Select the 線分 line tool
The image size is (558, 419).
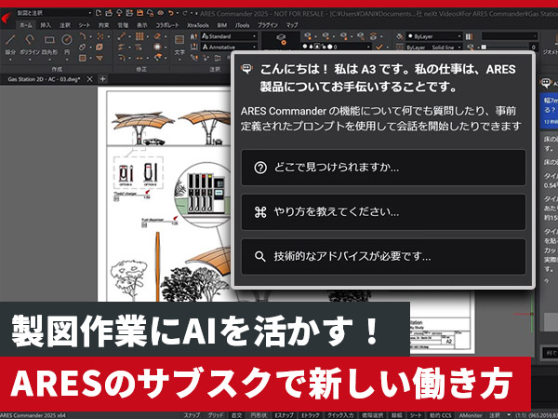pos(10,44)
